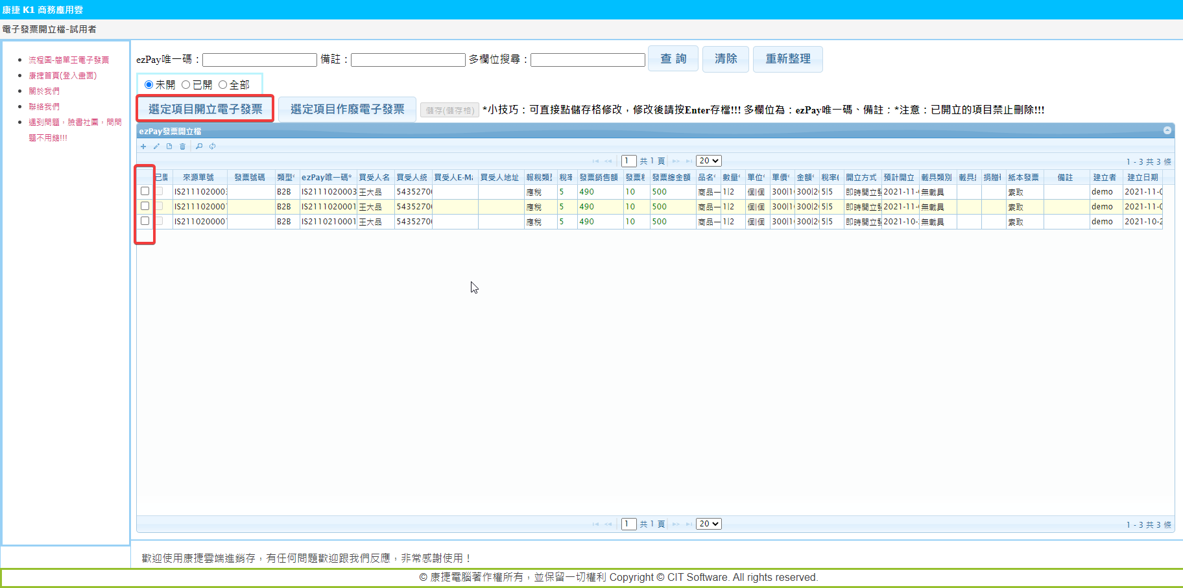
Task: Click the trash delete icon in grid toolbar
Action: click(182, 147)
